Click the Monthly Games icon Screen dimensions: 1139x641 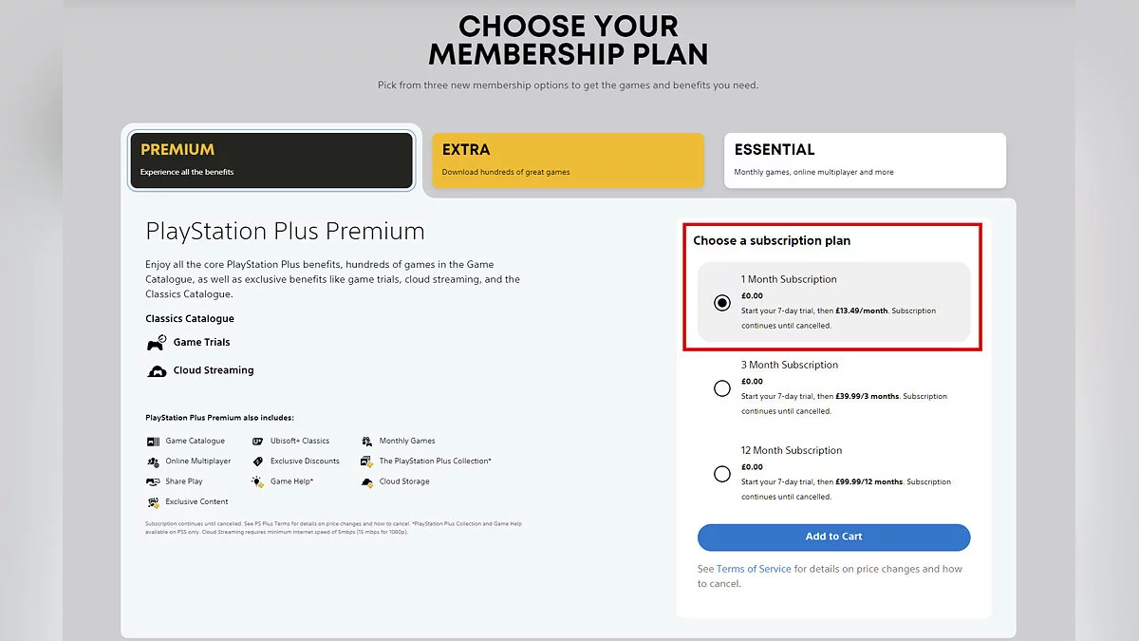[x=366, y=442]
